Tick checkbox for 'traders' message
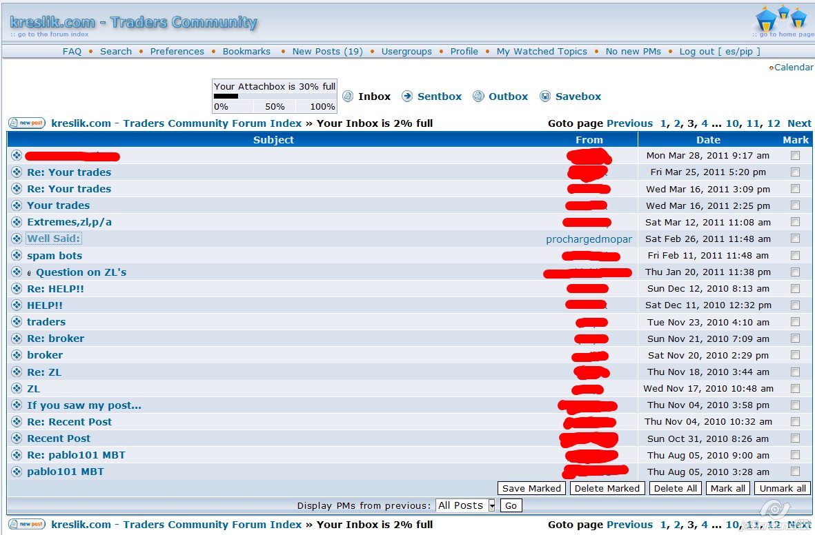This screenshot has height=535, width=815. pos(795,321)
